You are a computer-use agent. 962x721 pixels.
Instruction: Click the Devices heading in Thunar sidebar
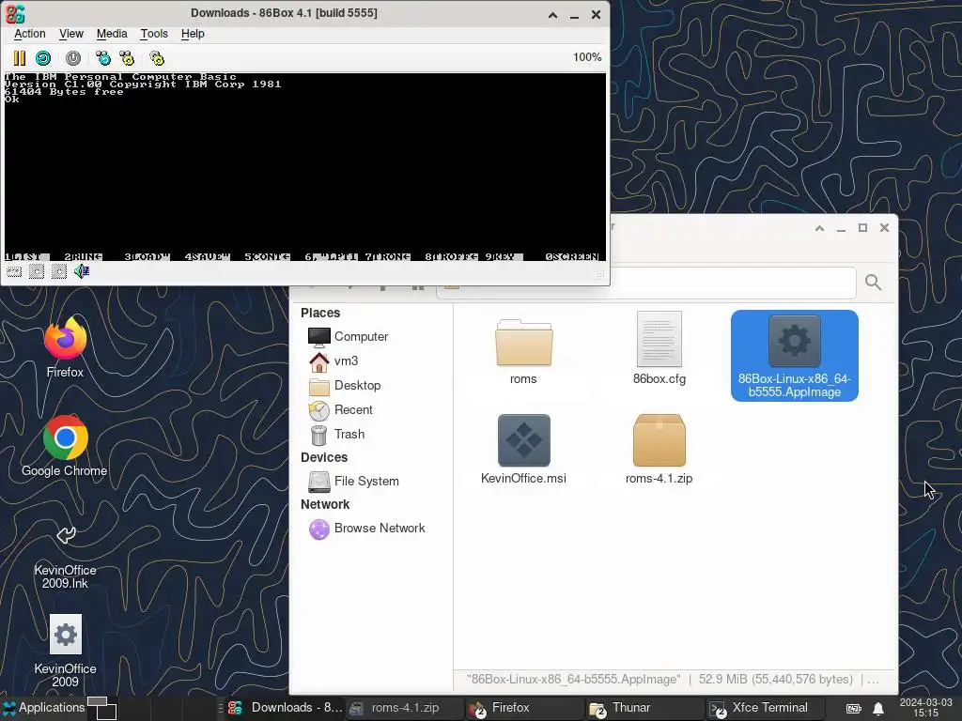[324, 457]
